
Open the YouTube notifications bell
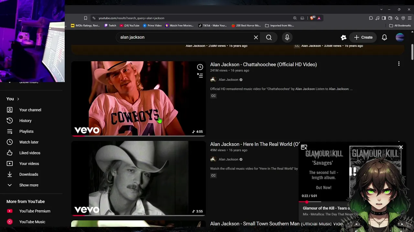384,37
